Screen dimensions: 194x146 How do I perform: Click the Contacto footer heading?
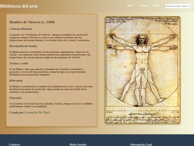[x=14, y=145]
